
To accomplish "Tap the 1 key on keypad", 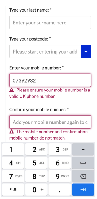I will pos(13,149).
